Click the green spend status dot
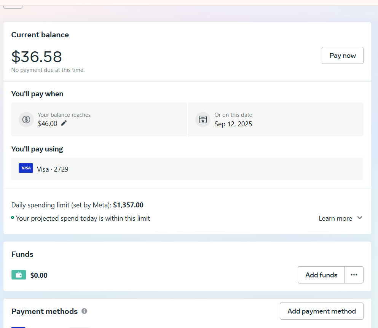 [13, 218]
